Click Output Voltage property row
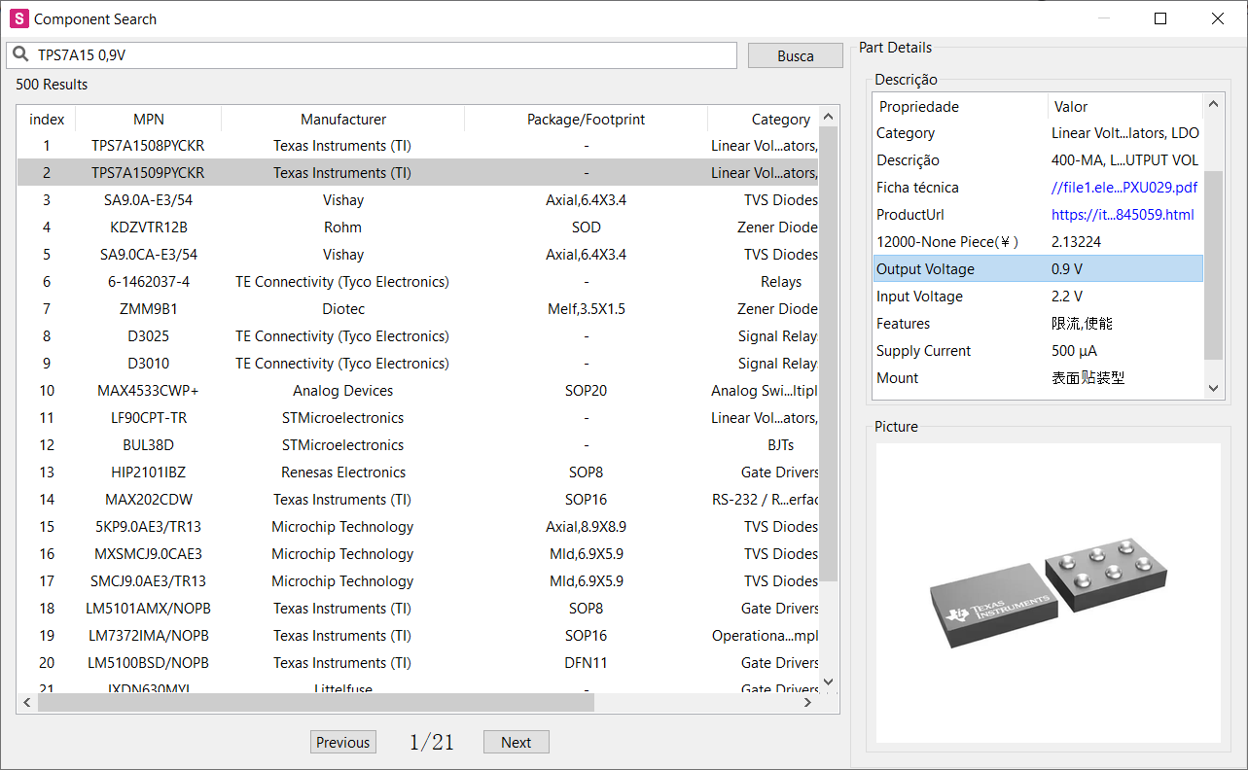The height and width of the screenshot is (770, 1248). point(1038,269)
